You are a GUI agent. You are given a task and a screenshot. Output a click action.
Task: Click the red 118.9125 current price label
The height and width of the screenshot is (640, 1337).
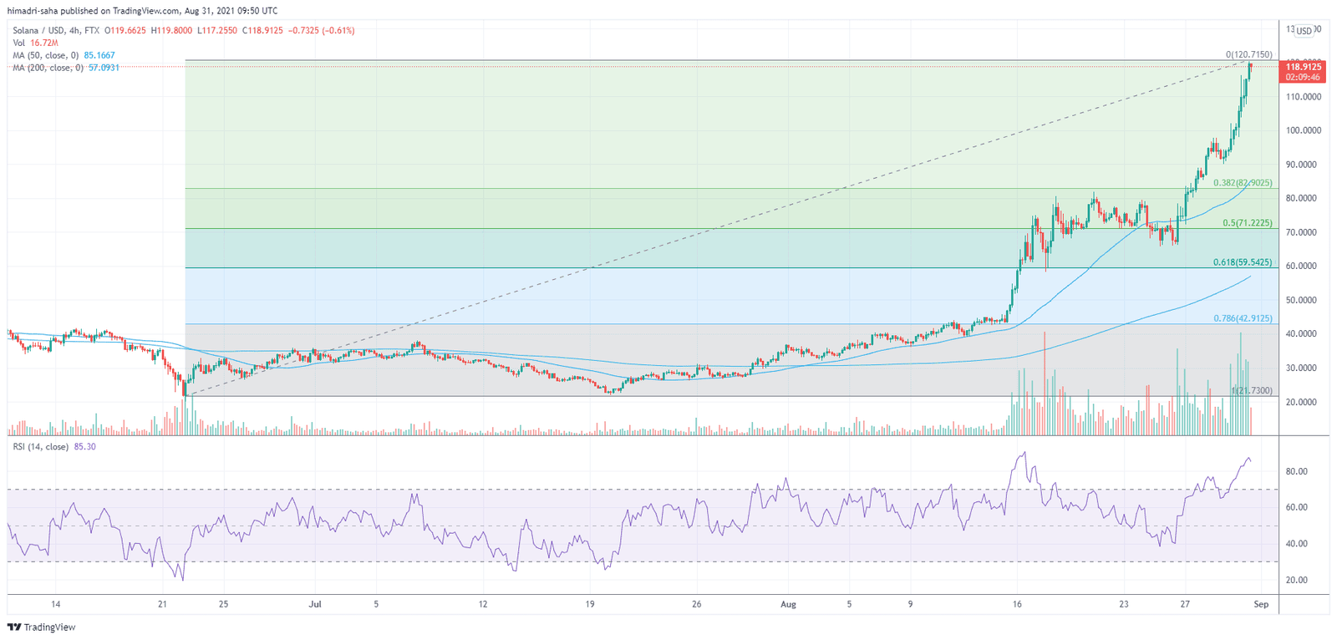pos(1303,67)
